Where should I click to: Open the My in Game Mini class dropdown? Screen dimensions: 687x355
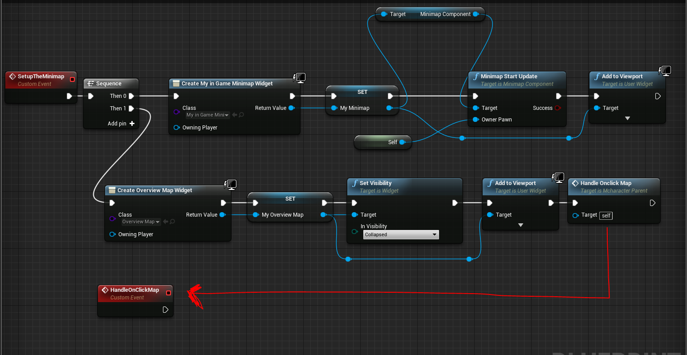click(207, 115)
